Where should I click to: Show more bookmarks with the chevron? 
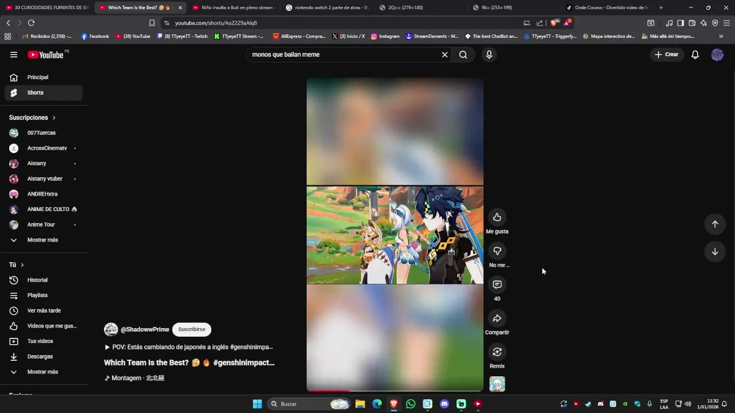coord(721,36)
